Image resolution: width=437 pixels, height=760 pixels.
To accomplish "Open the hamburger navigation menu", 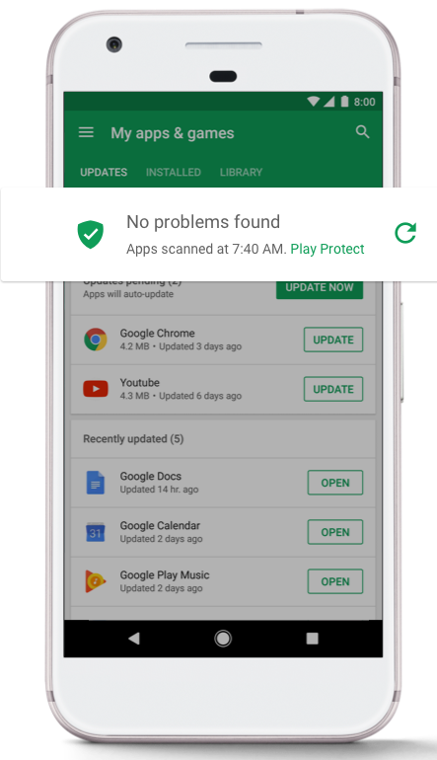I will coord(86,132).
